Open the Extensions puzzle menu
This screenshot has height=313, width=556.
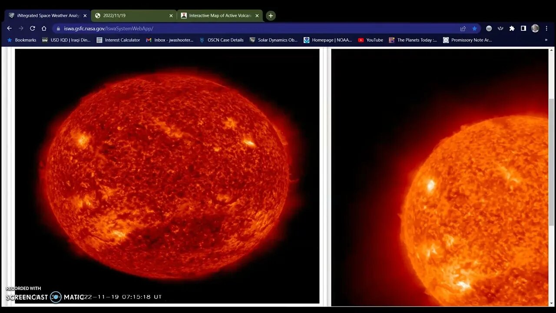512,28
